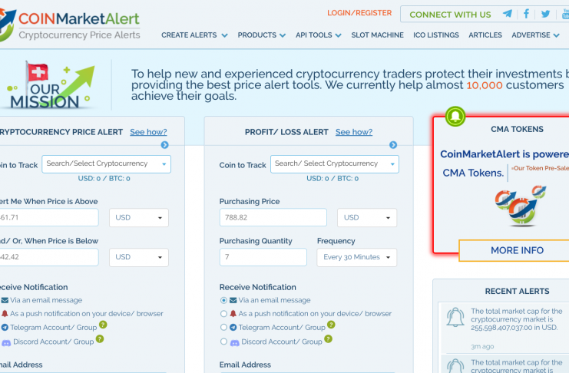Viewport: 569px width, 373px height.
Task: Click See how link for Profit/Loss Alert
Action: coord(354,132)
